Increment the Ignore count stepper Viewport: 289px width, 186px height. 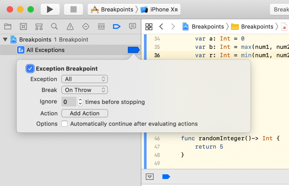point(80,100)
